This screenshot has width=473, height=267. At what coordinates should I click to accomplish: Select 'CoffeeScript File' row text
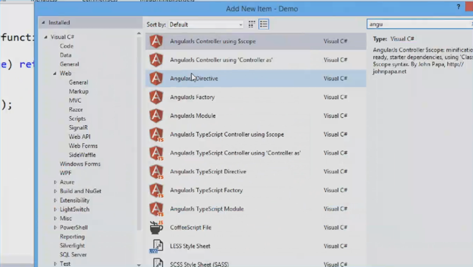191,227
